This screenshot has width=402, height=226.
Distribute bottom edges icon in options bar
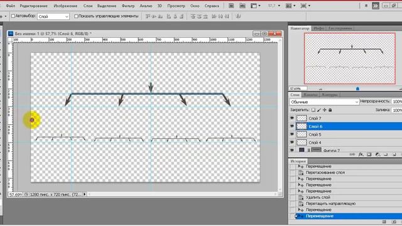click(205, 16)
